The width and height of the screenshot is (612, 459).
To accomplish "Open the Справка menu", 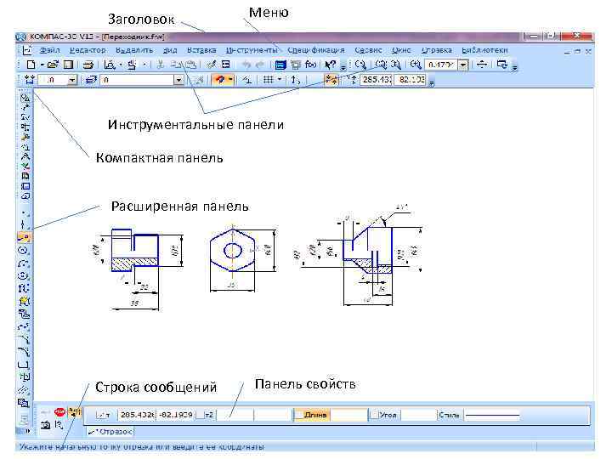I will click(x=437, y=50).
